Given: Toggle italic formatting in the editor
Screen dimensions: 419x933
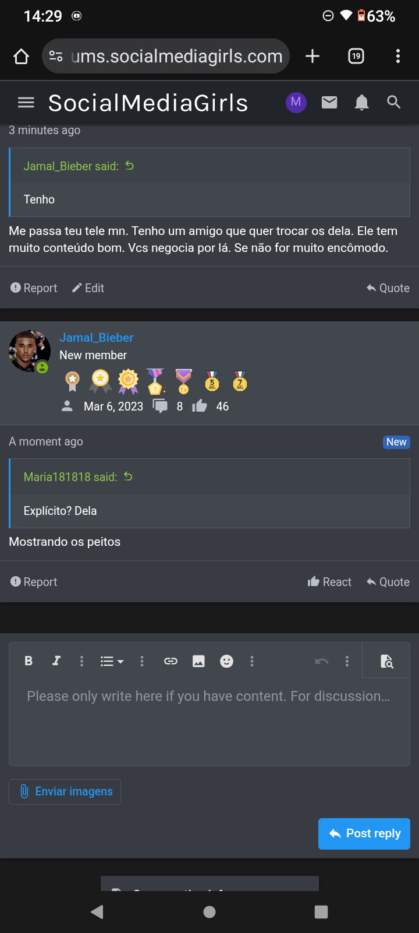Looking at the screenshot, I should (x=56, y=661).
